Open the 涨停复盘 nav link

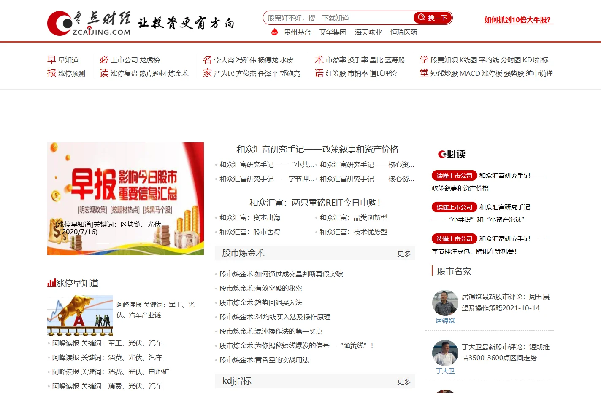click(x=124, y=74)
